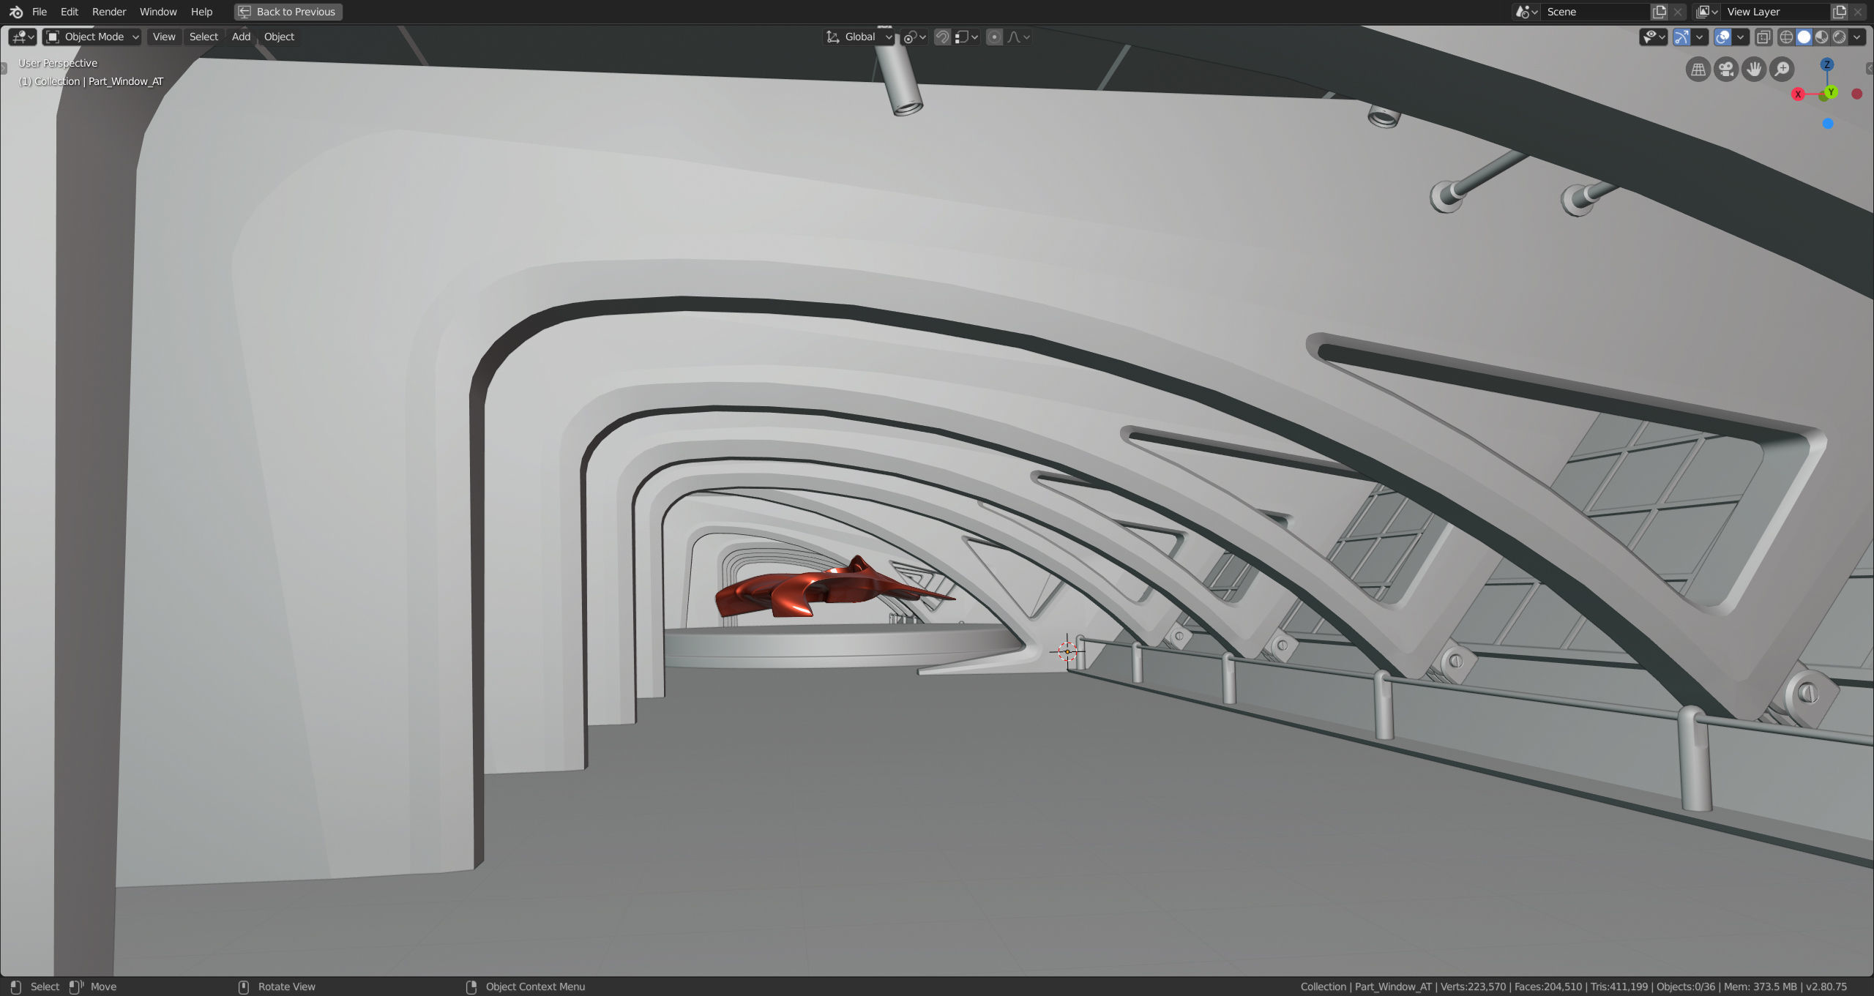Image resolution: width=1874 pixels, height=996 pixels.
Task: Toggle show gizmo button
Action: click(1681, 37)
